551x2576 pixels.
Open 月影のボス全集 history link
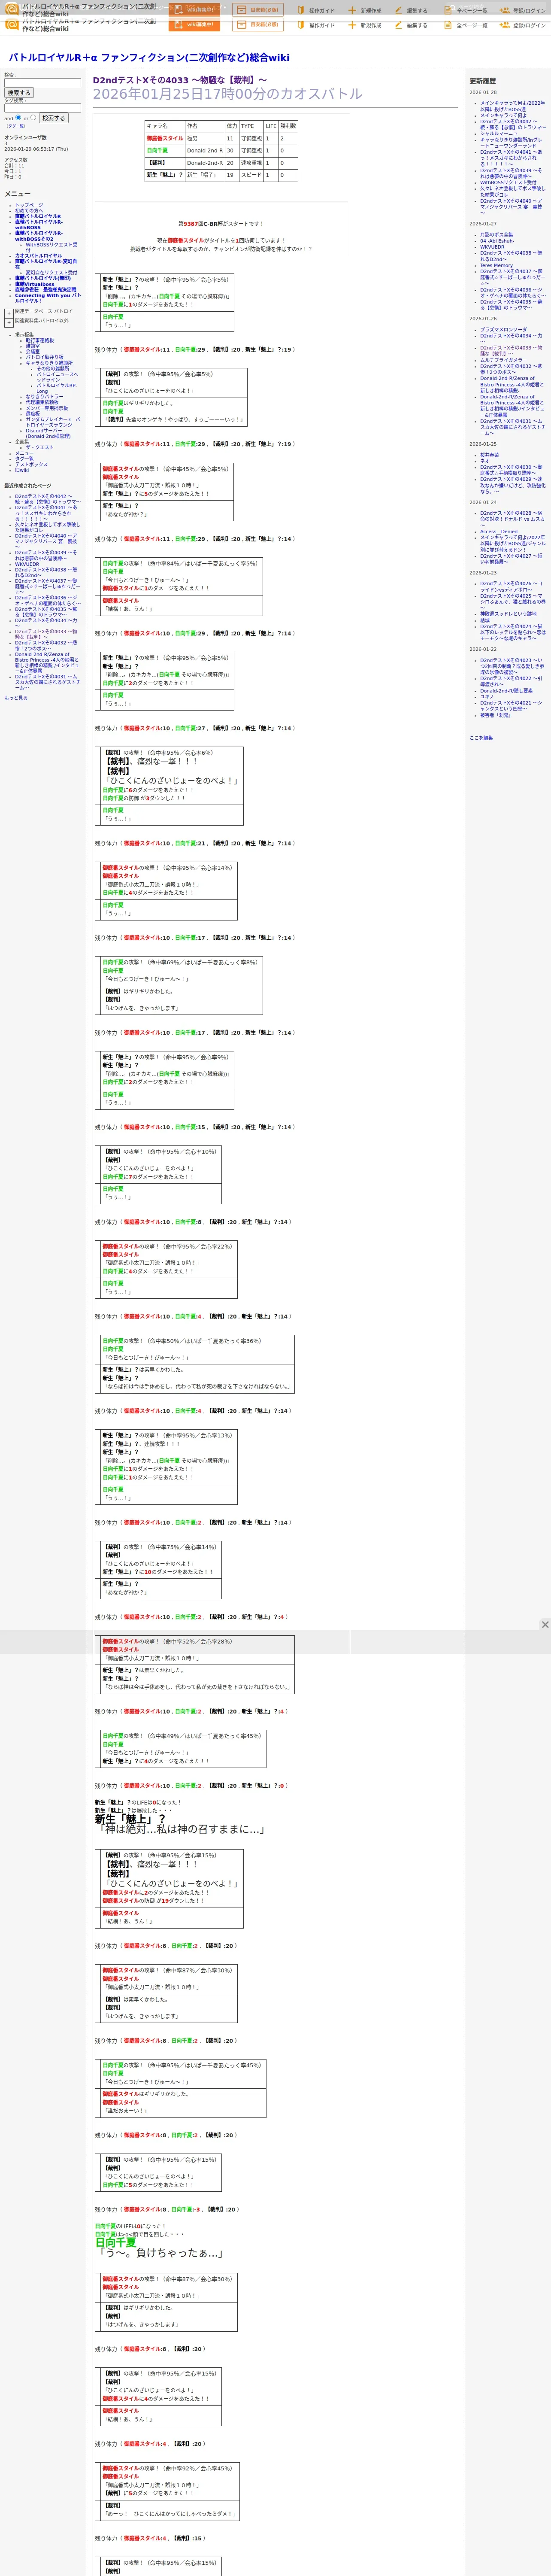click(496, 235)
